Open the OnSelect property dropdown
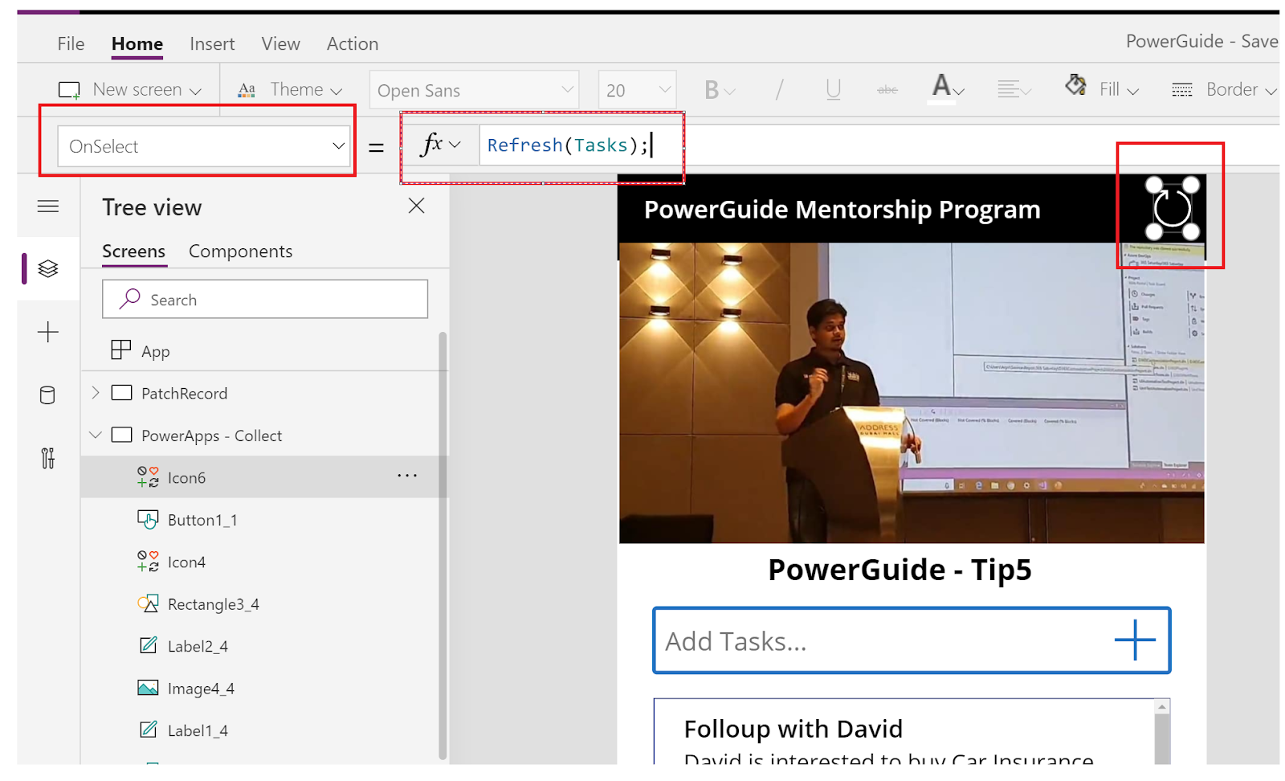 [x=204, y=146]
